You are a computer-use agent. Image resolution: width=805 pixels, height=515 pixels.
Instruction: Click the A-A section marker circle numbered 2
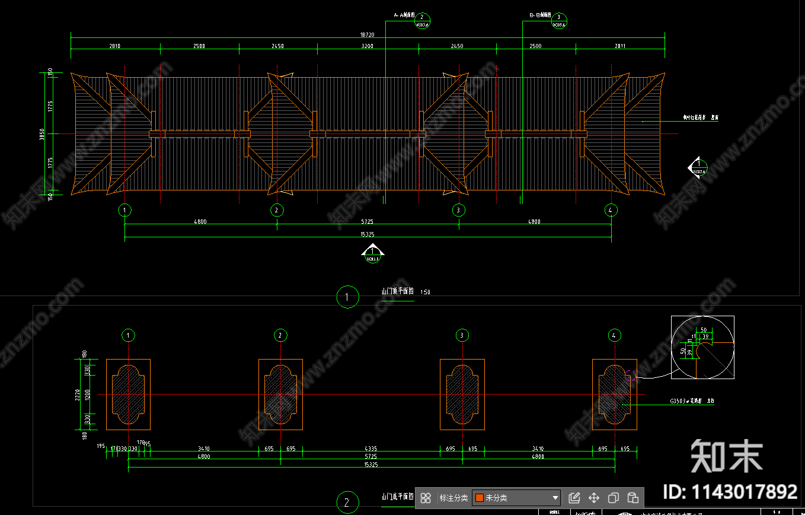(x=422, y=21)
